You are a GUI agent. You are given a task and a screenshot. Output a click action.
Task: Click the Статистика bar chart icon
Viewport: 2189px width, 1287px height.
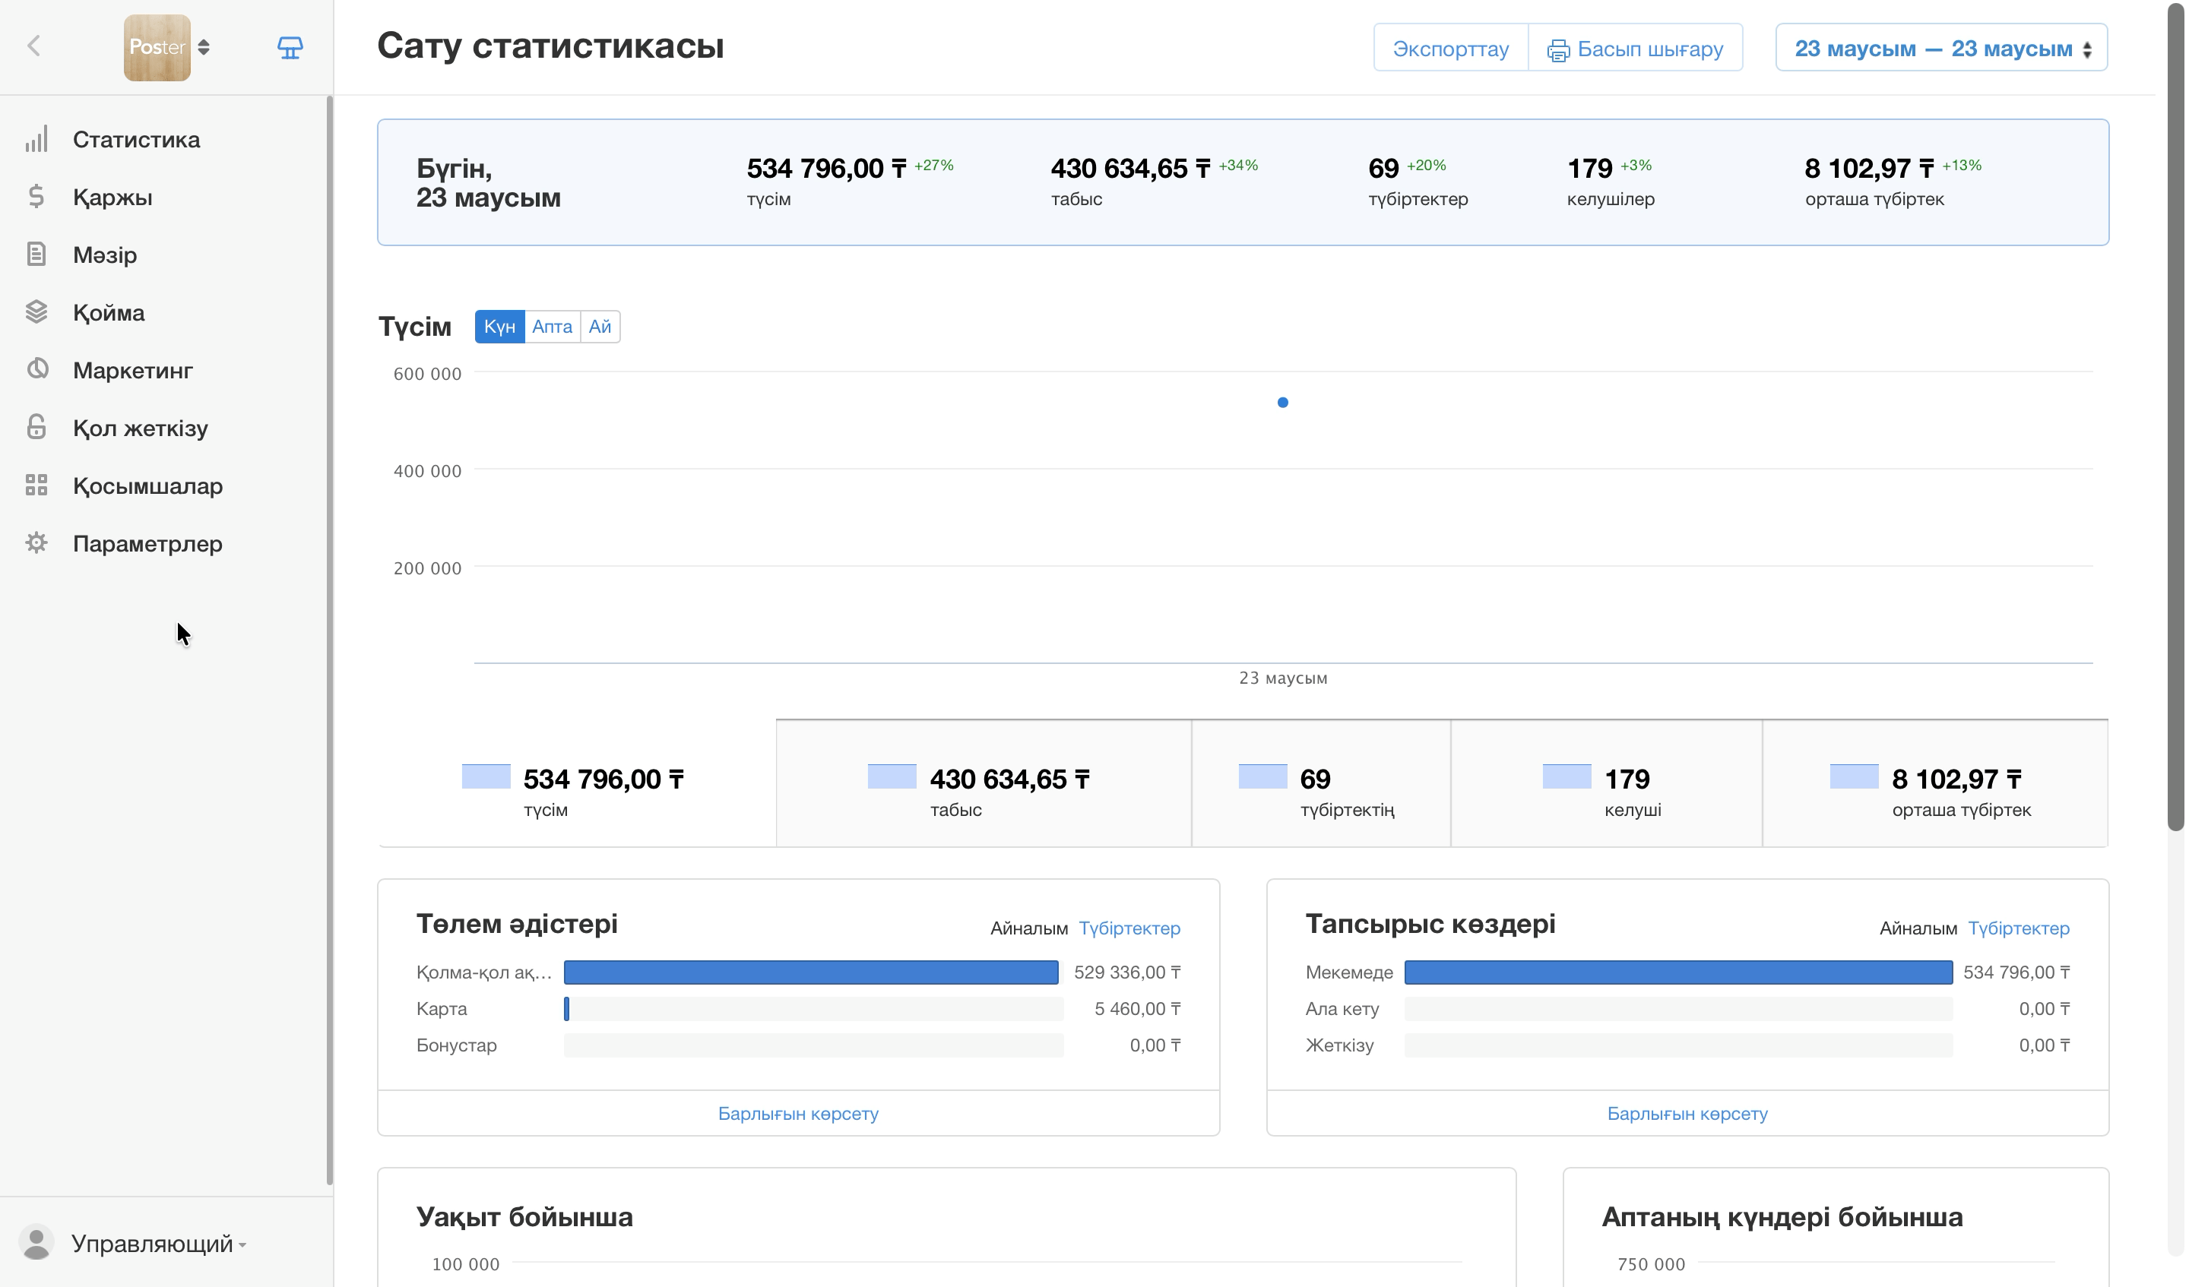[x=36, y=139]
